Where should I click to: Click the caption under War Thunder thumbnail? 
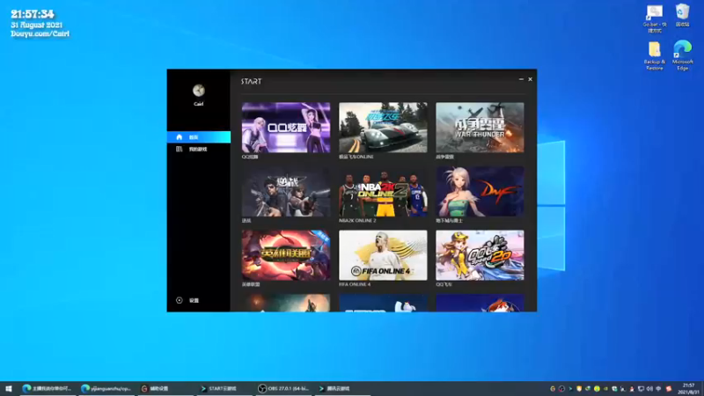click(444, 158)
